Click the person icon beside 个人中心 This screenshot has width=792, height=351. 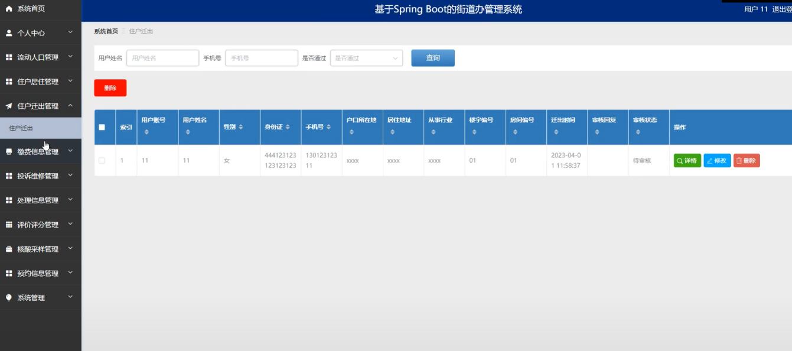pos(8,33)
